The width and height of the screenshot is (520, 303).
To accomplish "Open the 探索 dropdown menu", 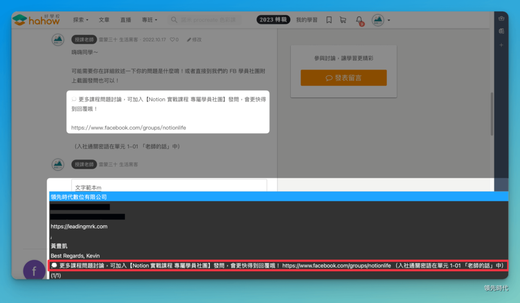I will pyautogui.click(x=81, y=20).
